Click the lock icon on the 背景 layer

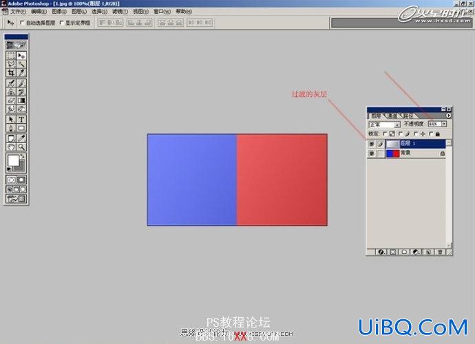point(442,153)
